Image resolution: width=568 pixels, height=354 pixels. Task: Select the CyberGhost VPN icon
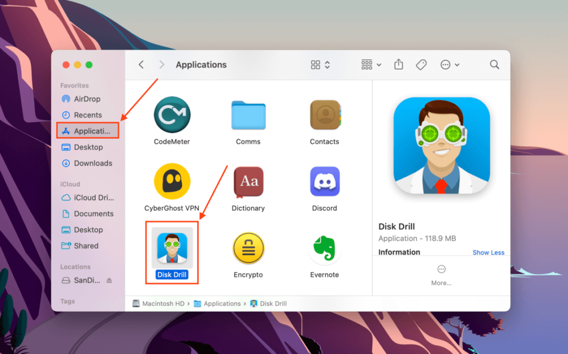tap(172, 181)
